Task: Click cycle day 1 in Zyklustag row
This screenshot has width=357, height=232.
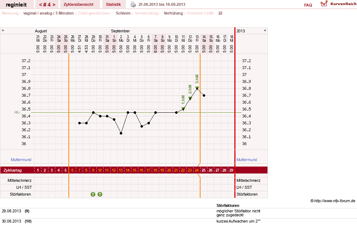Action: coord(38,170)
